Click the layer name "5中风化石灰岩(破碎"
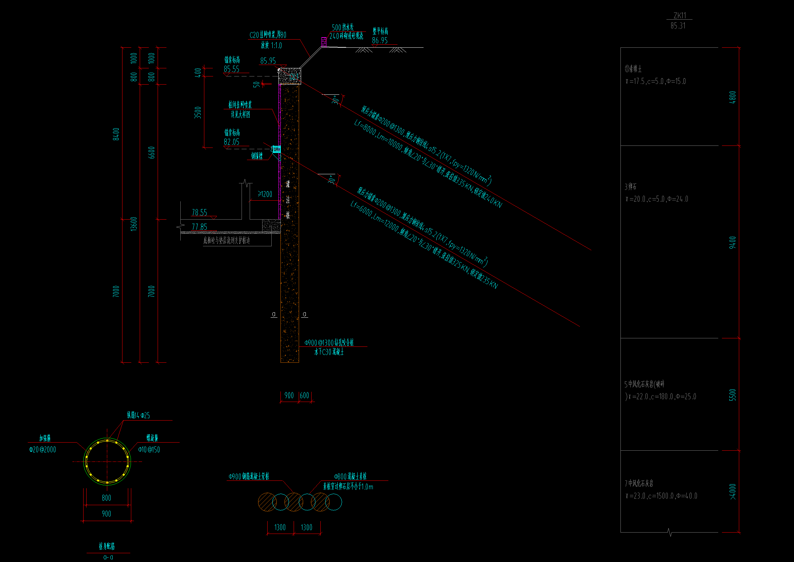 pyautogui.click(x=644, y=384)
